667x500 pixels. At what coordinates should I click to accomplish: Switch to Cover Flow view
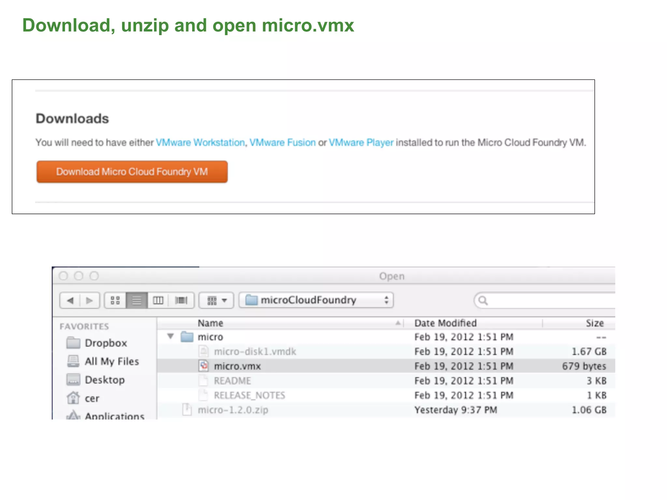pyautogui.click(x=181, y=300)
